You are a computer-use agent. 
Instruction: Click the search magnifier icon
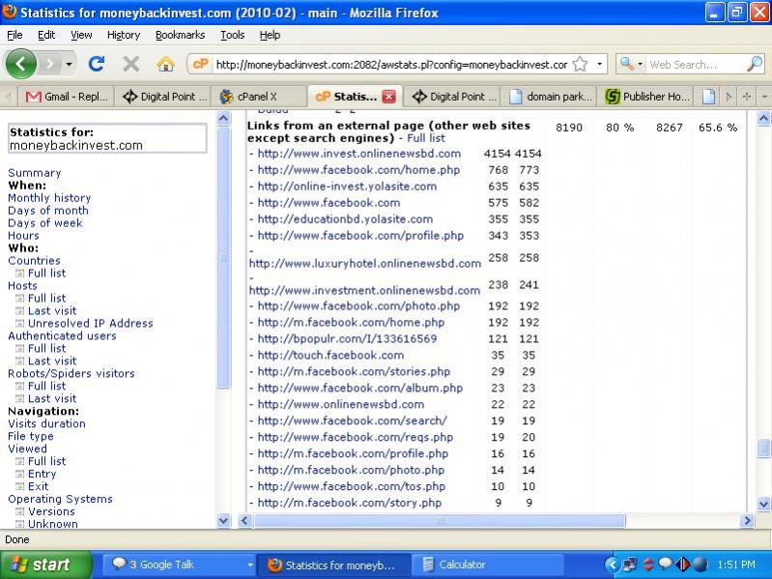[755, 64]
